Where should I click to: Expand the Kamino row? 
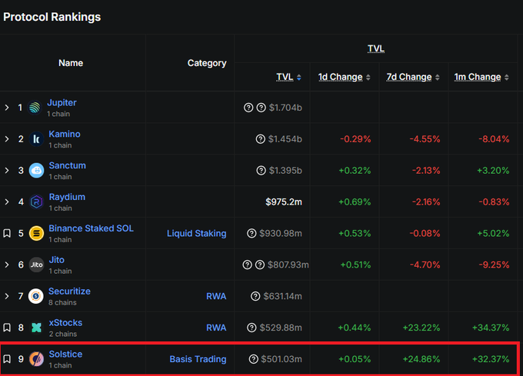tap(7, 139)
